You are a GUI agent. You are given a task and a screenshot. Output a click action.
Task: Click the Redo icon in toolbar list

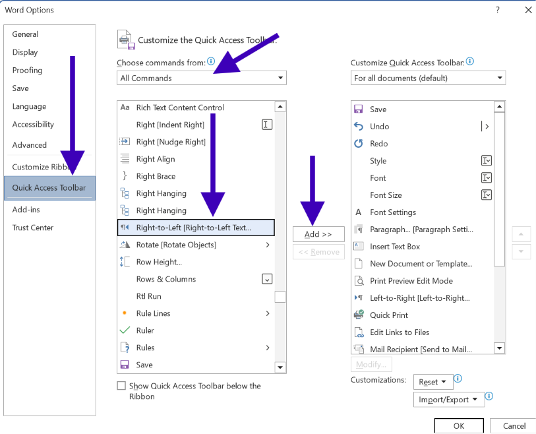(x=358, y=143)
